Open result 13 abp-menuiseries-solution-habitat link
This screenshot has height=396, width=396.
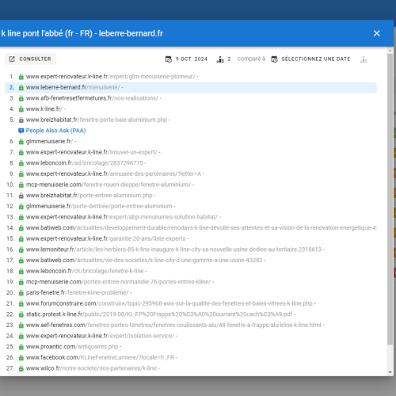pyautogui.click(x=121, y=217)
